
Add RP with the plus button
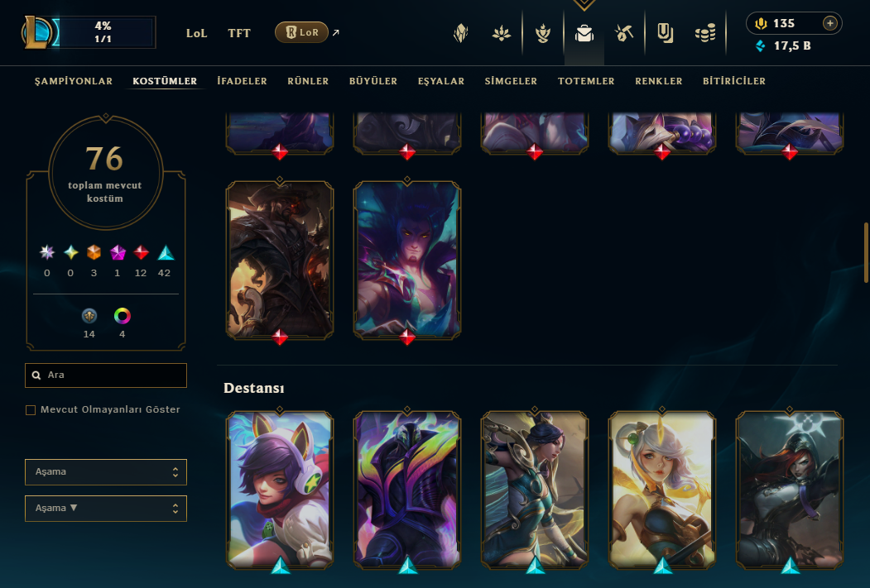pyautogui.click(x=829, y=23)
